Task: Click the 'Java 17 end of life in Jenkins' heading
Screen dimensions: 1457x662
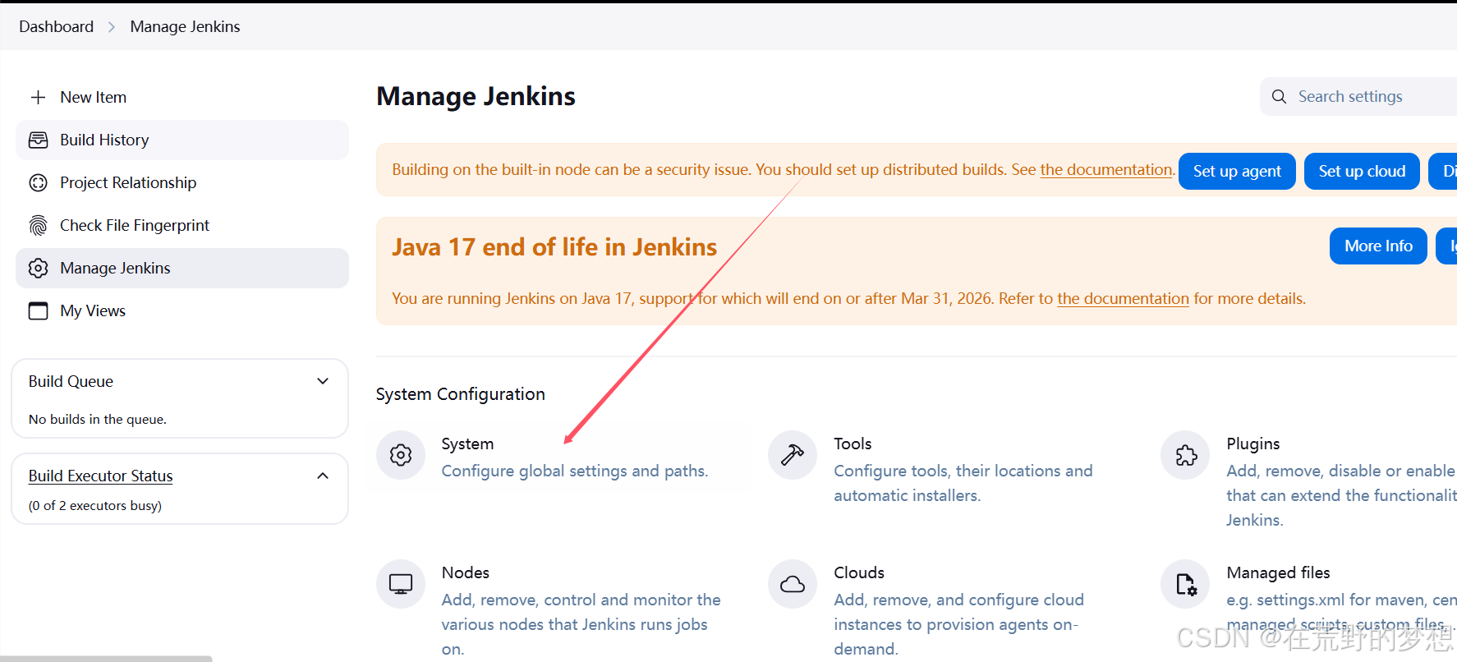Action: [x=554, y=247]
